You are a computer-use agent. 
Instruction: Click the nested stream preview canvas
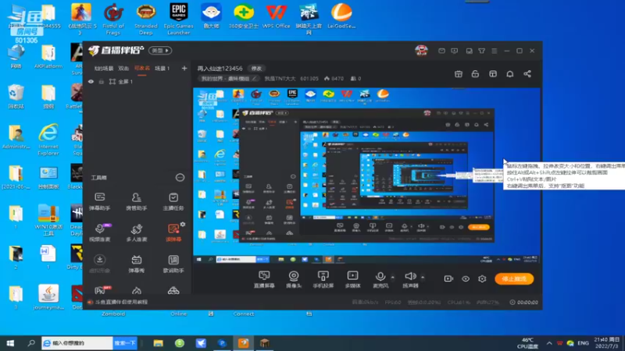[x=366, y=175]
